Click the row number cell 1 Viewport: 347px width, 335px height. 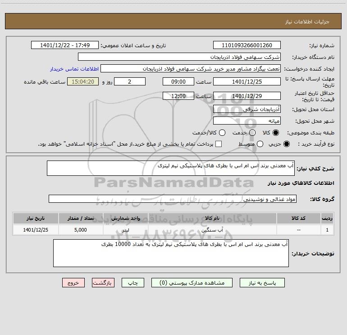pyautogui.click(x=327, y=230)
